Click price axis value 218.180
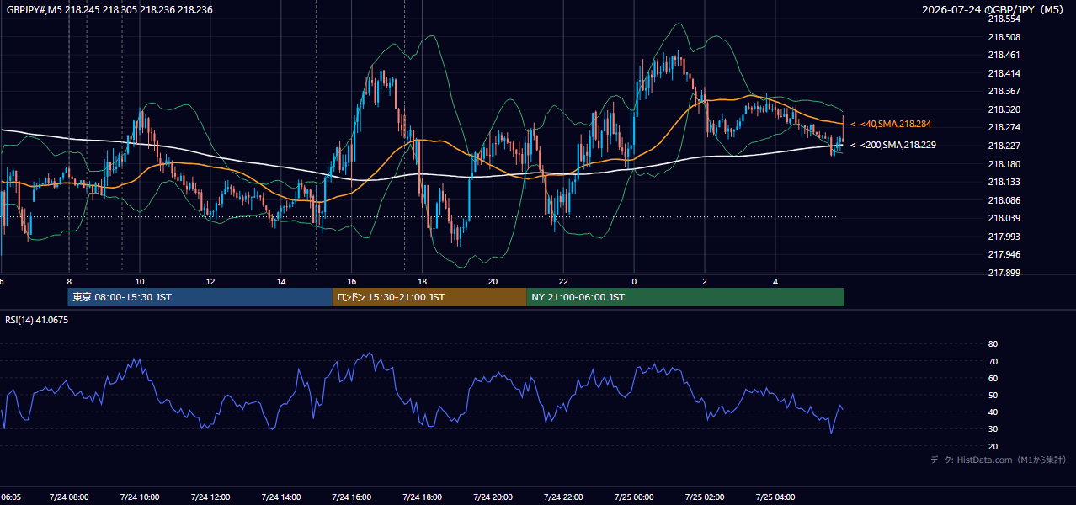This screenshot has height=505, width=1076. (1004, 164)
